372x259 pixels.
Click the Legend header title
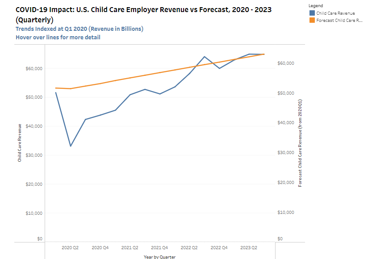point(315,6)
